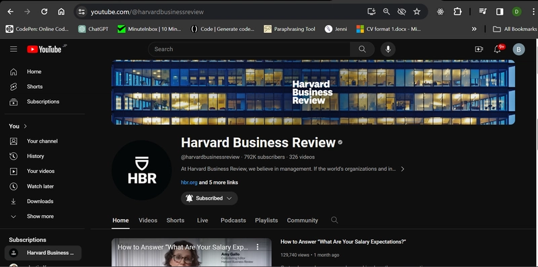Image resolution: width=538 pixels, height=267 pixels.
Task: Open the CV format 1.docx bookmark
Action: coord(389,29)
